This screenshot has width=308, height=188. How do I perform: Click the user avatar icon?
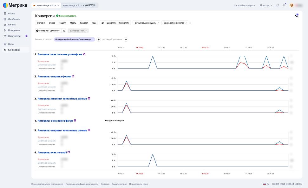(x=291, y=5)
